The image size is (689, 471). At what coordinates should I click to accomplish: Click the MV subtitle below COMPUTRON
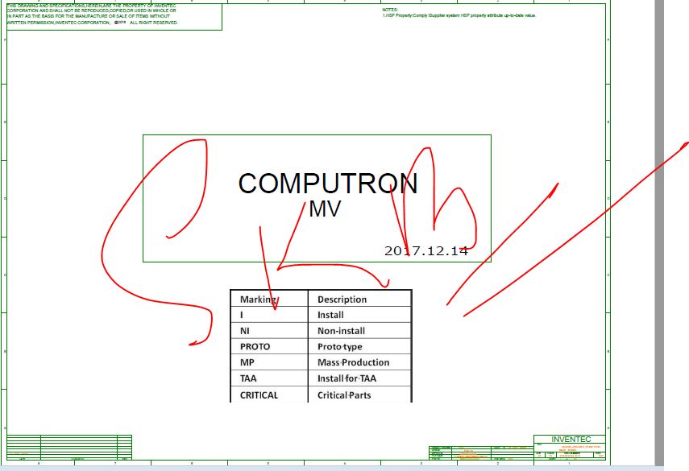pos(325,209)
